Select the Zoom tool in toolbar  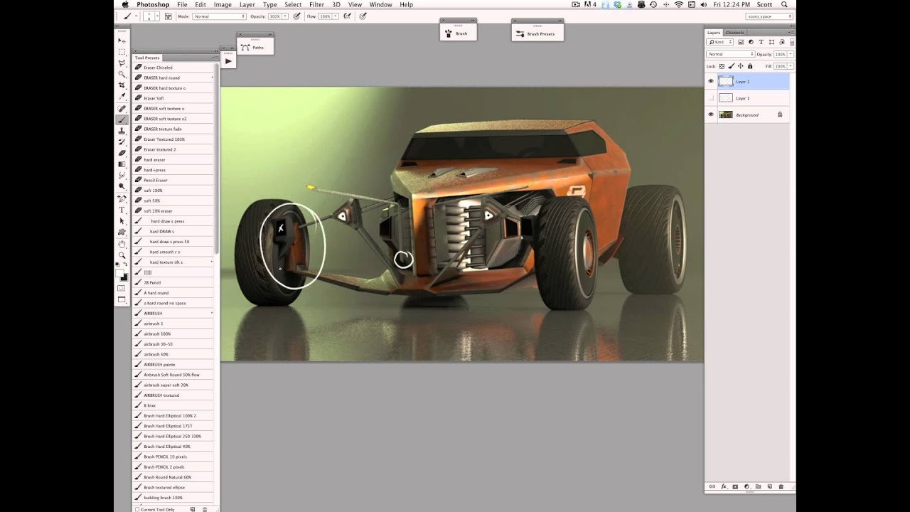122,255
